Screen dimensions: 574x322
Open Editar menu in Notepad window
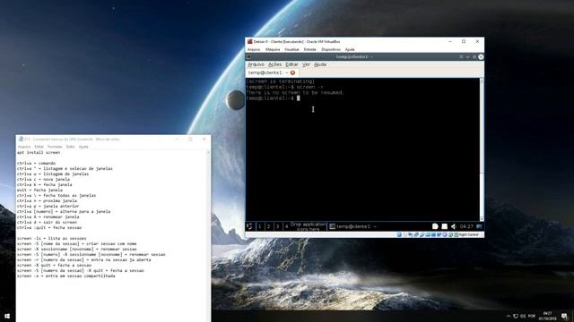point(39,147)
